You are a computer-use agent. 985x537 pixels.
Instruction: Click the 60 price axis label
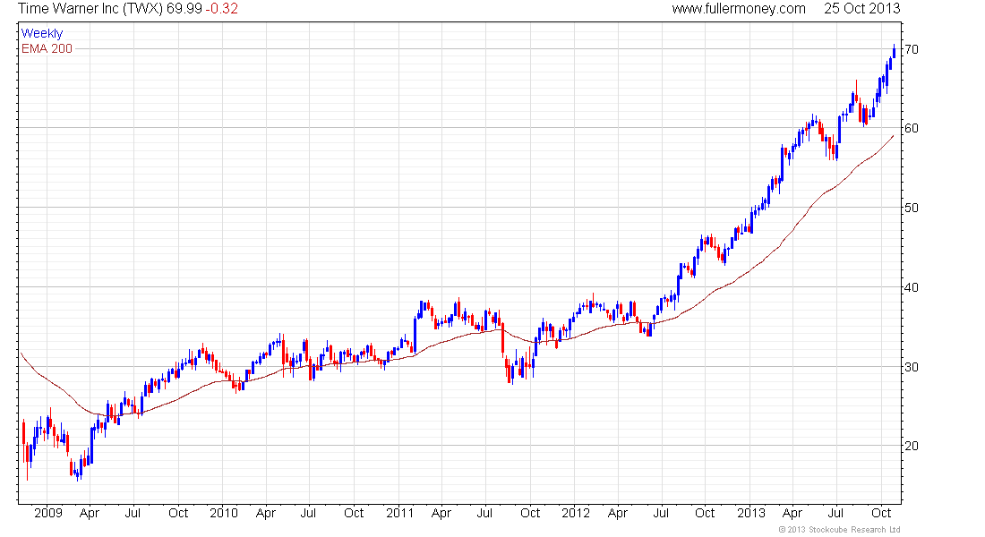click(x=912, y=128)
